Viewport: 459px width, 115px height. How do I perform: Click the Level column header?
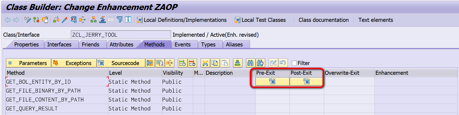click(x=135, y=73)
